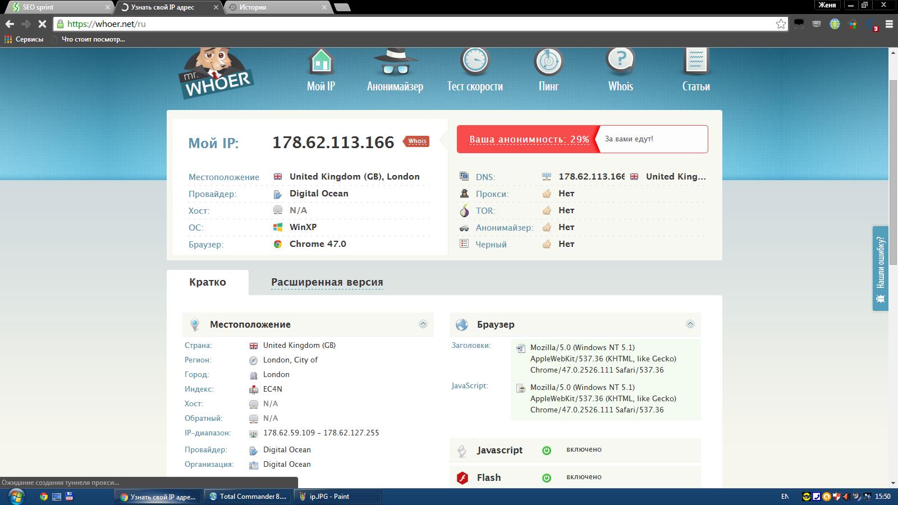Select the Узнать свой IP адрес browser tab
This screenshot has height=505, width=898.
click(169, 7)
